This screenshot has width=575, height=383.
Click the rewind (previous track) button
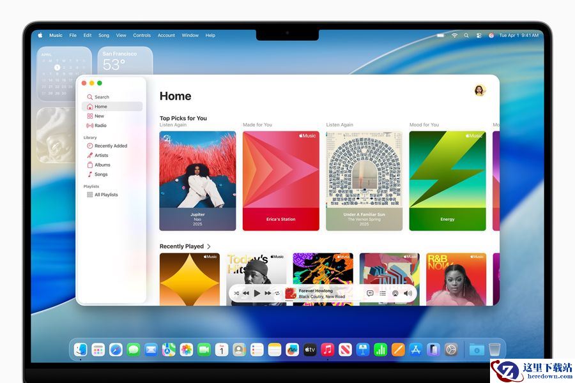[x=246, y=293]
